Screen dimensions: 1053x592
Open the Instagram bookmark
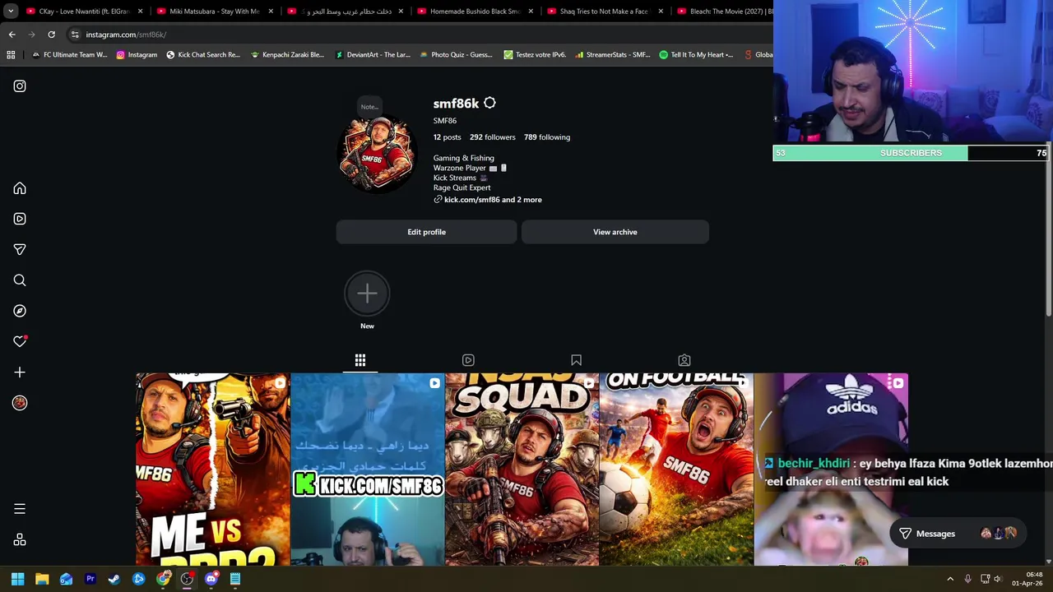point(137,55)
